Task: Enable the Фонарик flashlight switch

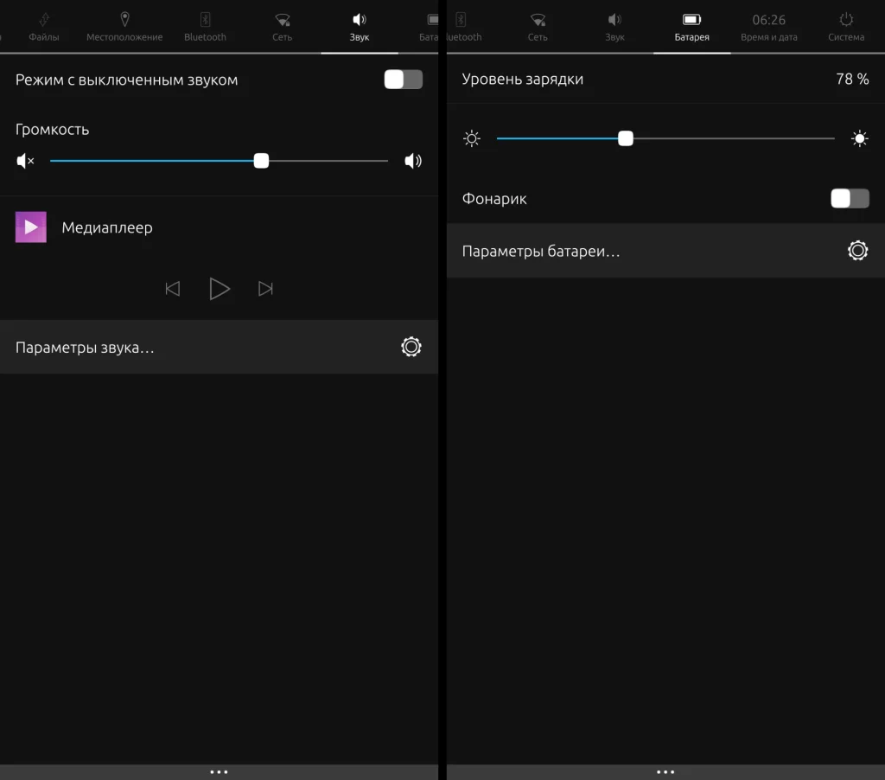Action: point(850,198)
